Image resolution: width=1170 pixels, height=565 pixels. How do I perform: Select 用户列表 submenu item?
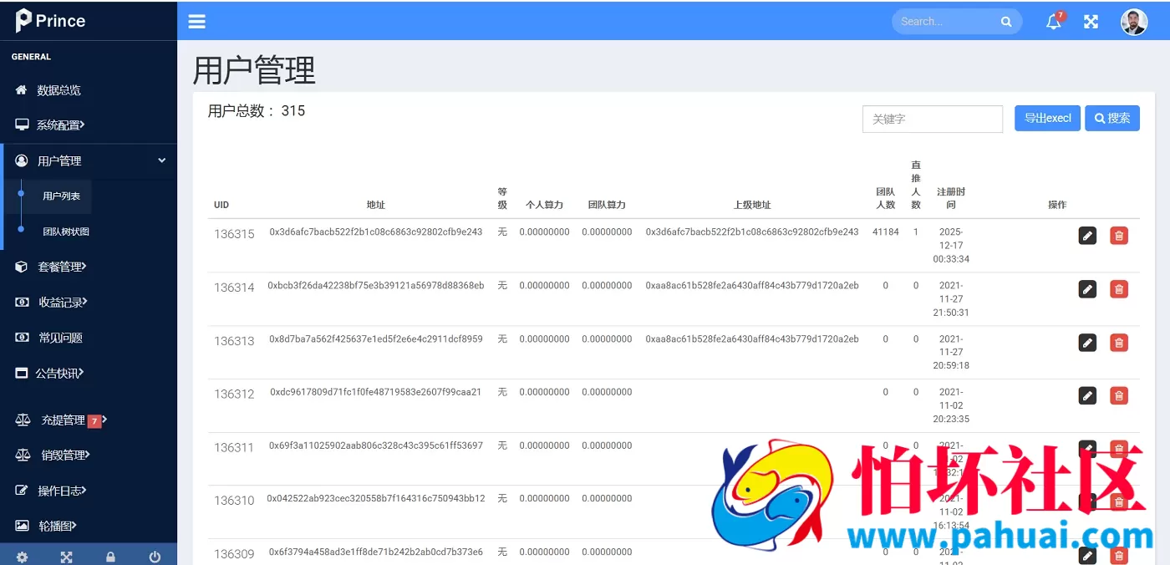pos(62,196)
